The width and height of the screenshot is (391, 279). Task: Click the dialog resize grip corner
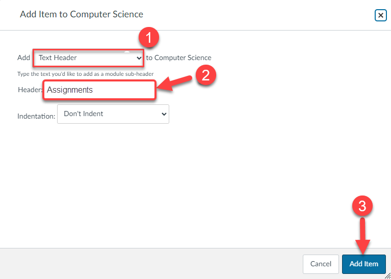coord(387,275)
